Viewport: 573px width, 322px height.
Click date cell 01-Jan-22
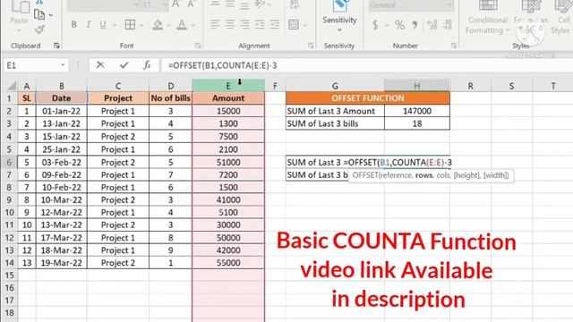point(62,111)
